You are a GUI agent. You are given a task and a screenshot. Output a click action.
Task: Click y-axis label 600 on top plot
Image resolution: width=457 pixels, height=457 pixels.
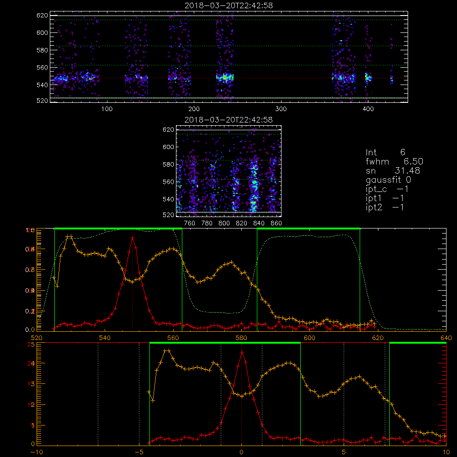coord(42,32)
